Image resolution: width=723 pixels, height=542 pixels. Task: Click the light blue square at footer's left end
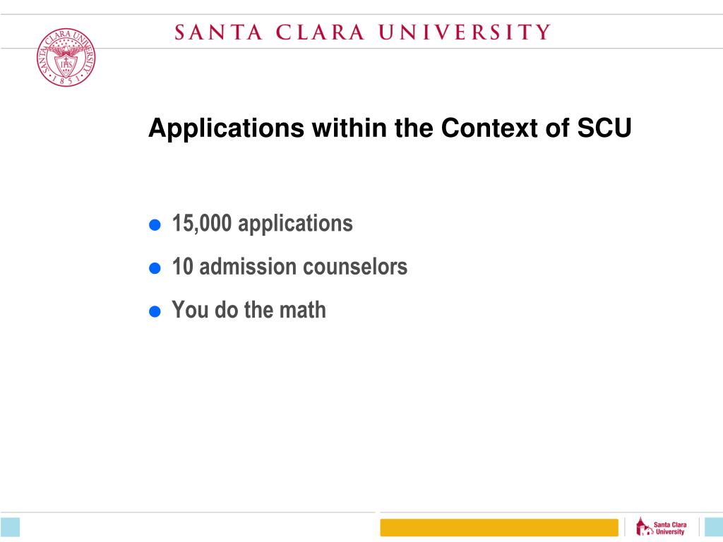[10, 526]
